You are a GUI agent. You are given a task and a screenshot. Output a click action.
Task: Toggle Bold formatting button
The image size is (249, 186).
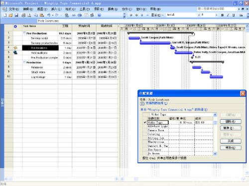pos(222,15)
